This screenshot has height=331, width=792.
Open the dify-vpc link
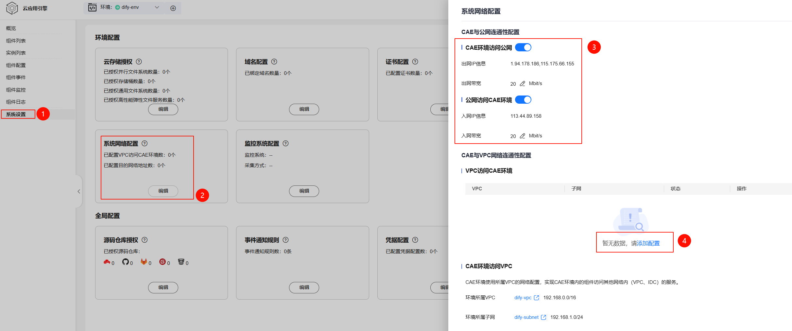[x=523, y=298]
